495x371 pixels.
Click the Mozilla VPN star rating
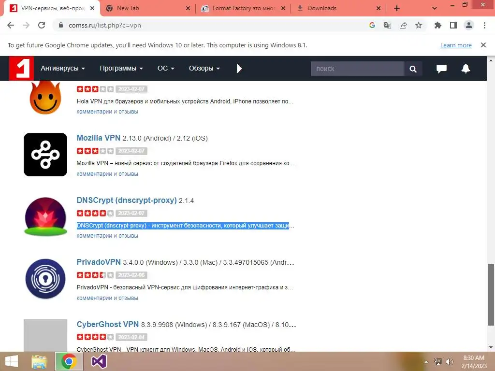click(x=95, y=151)
